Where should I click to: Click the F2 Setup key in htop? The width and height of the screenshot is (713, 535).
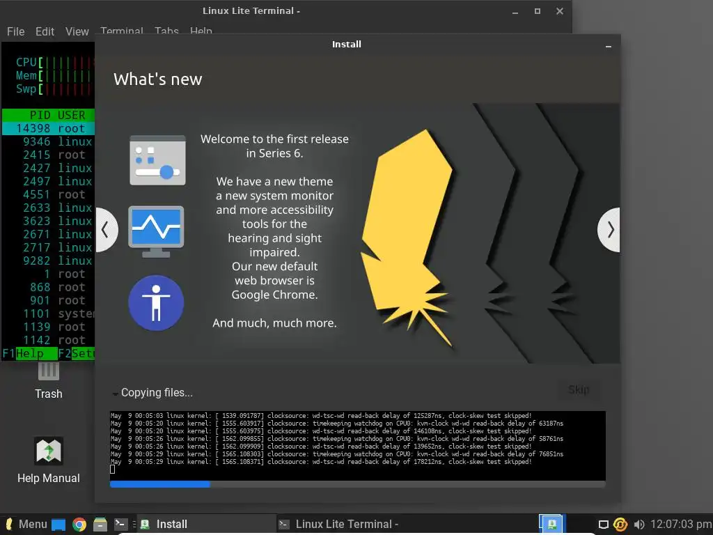pos(76,353)
